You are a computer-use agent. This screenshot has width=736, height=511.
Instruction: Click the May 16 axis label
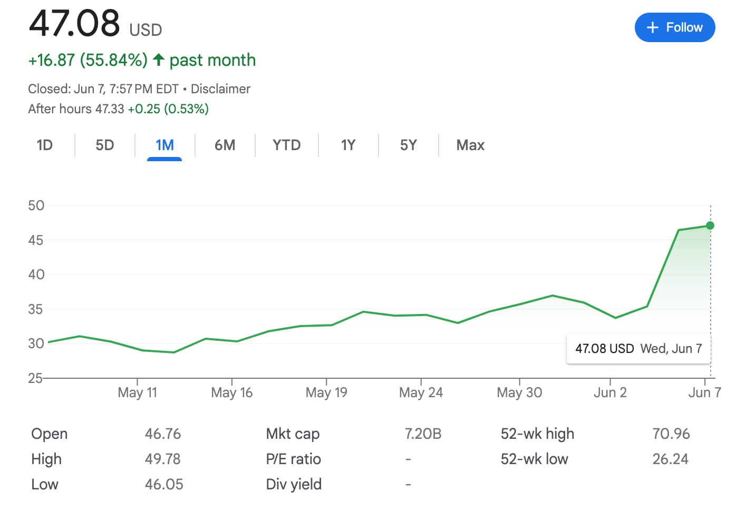click(232, 392)
